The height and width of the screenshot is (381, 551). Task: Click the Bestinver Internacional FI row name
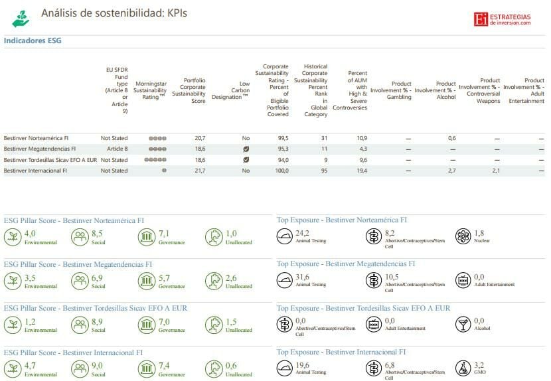pyautogui.click(x=35, y=171)
